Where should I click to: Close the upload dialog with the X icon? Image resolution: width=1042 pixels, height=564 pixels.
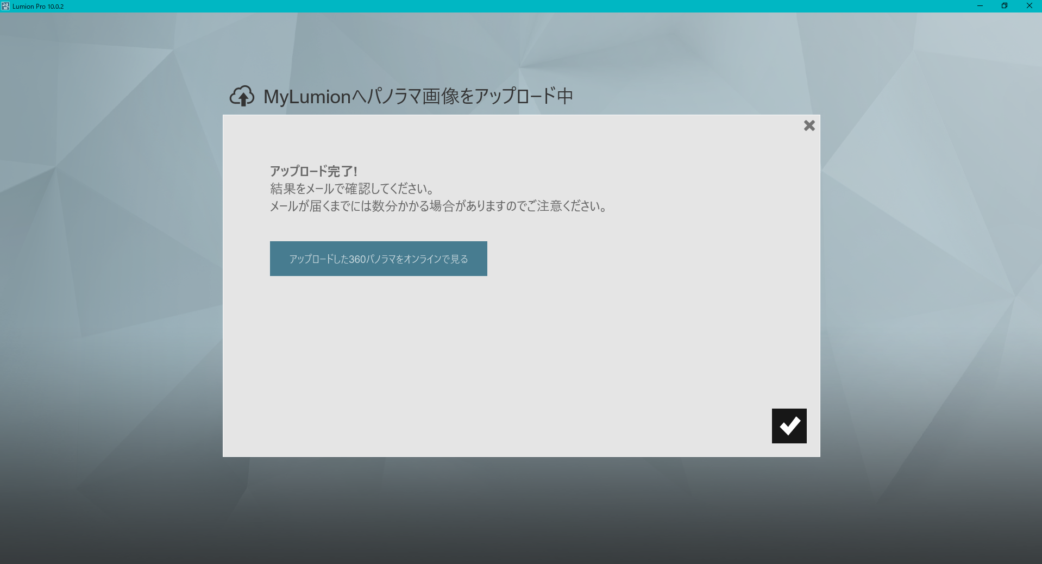pos(809,126)
